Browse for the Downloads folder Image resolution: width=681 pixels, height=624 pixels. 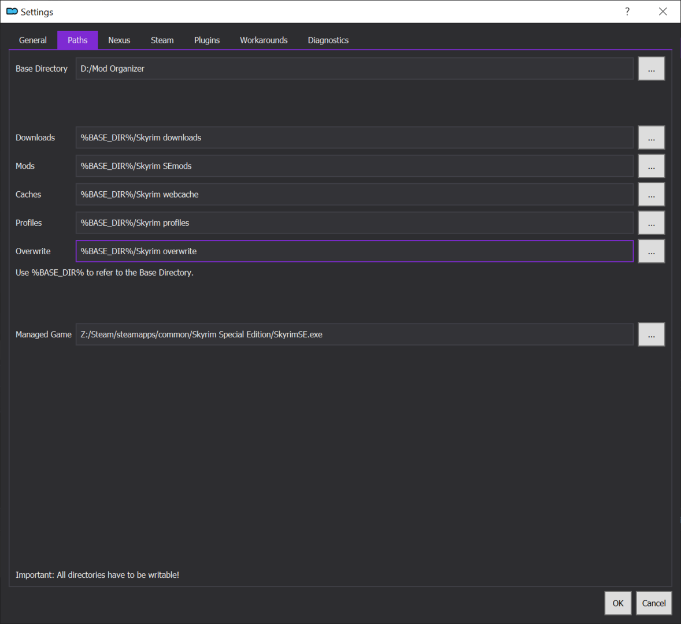point(651,138)
